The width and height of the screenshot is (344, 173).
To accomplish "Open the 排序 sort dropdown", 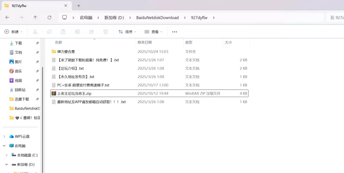I will (127, 32).
